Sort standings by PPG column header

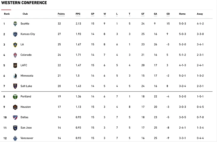tap(78, 14)
